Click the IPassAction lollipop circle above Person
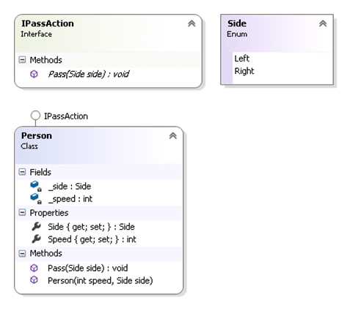The image size is (361, 314). pos(35,116)
